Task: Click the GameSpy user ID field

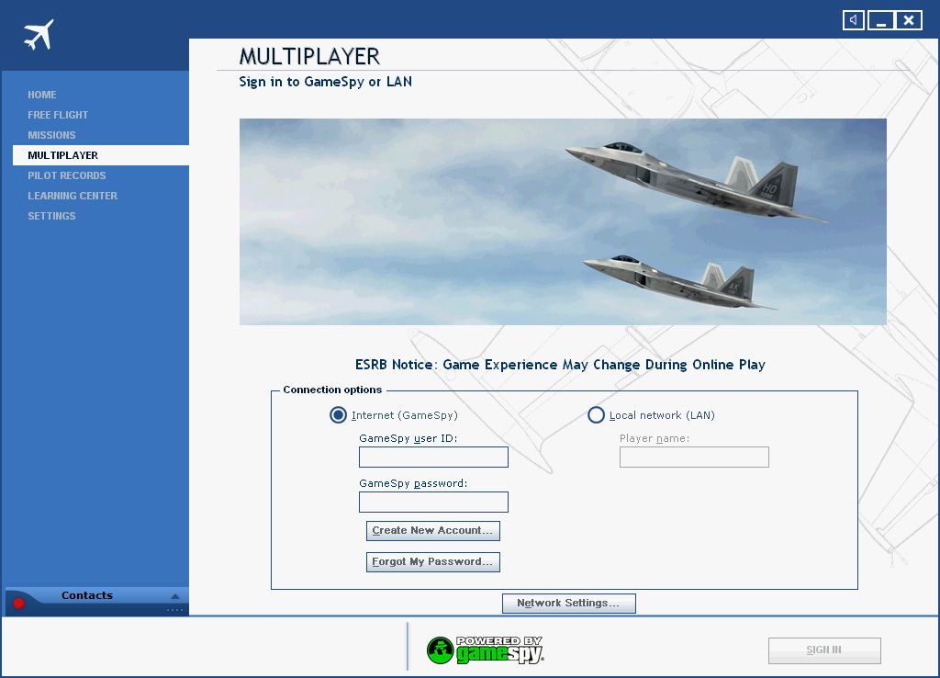Action: [x=432, y=457]
